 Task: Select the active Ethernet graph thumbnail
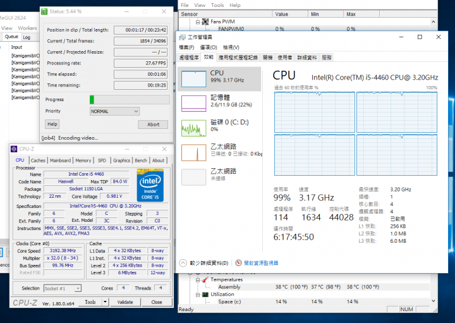[x=193, y=152]
